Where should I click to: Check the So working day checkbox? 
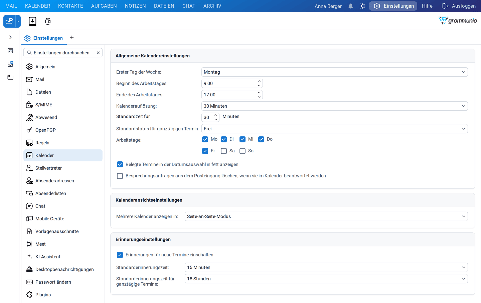[x=243, y=151]
